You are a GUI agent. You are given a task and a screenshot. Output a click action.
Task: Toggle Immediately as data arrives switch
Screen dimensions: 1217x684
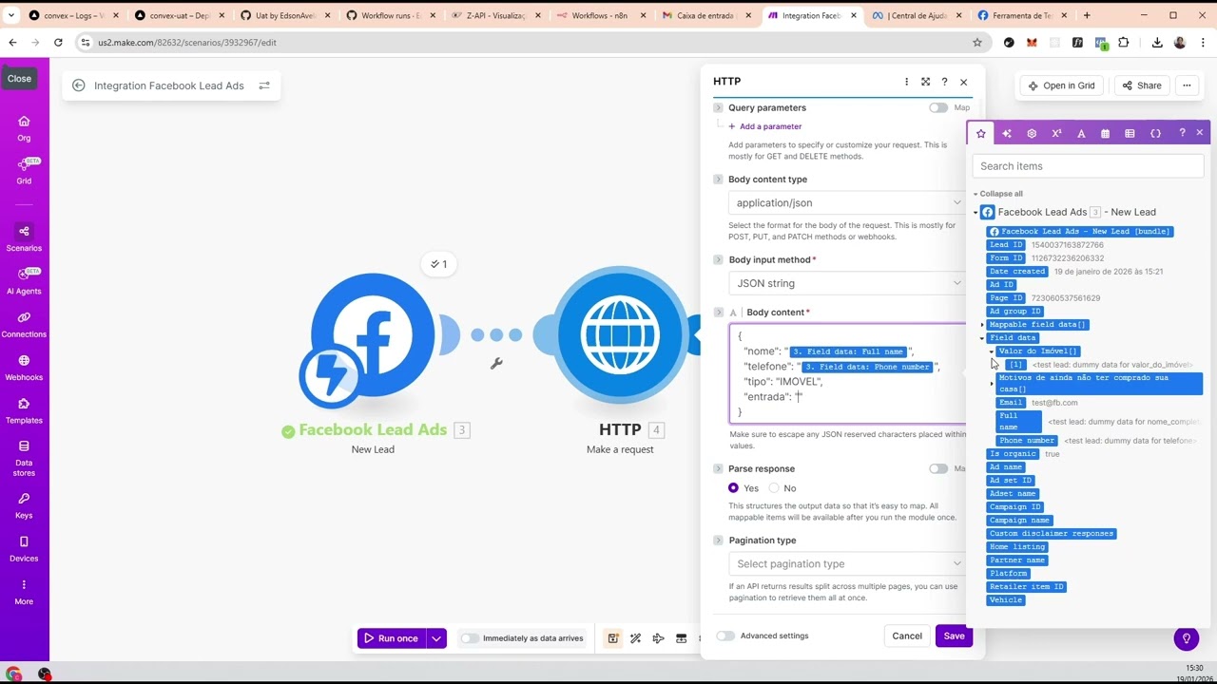(x=470, y=638)
